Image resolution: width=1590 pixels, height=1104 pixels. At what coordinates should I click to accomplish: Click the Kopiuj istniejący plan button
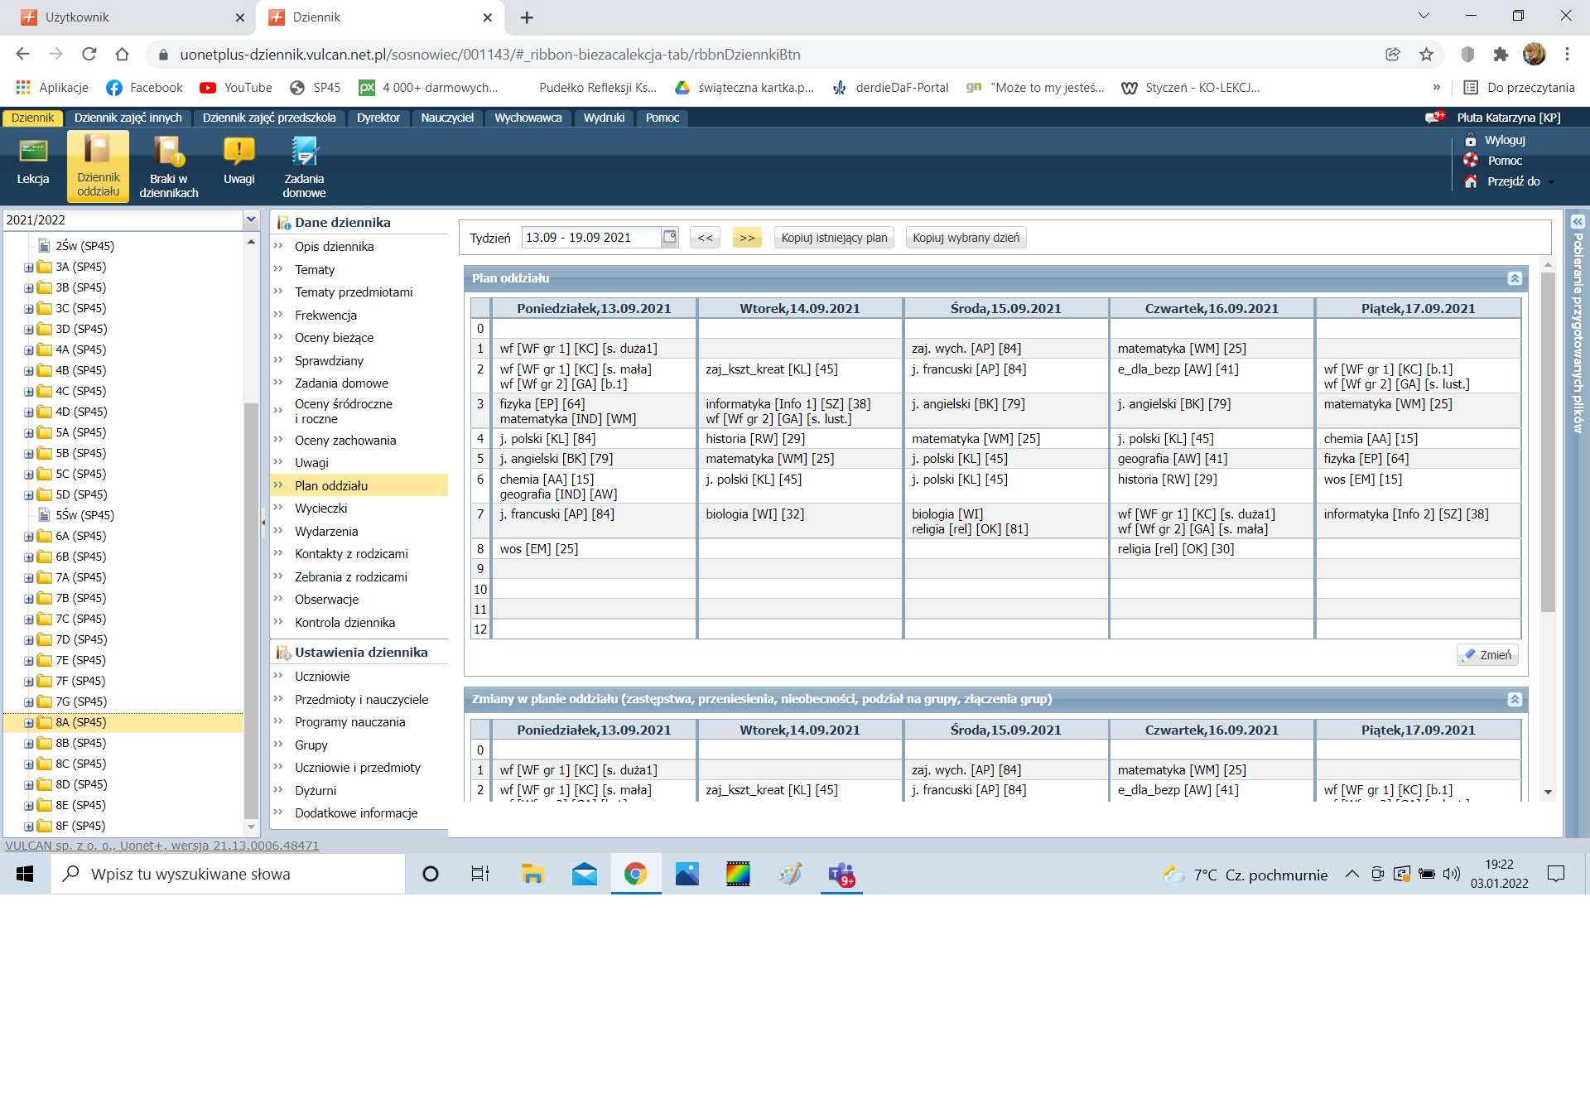pyautogui.click(x=834, y=238)
